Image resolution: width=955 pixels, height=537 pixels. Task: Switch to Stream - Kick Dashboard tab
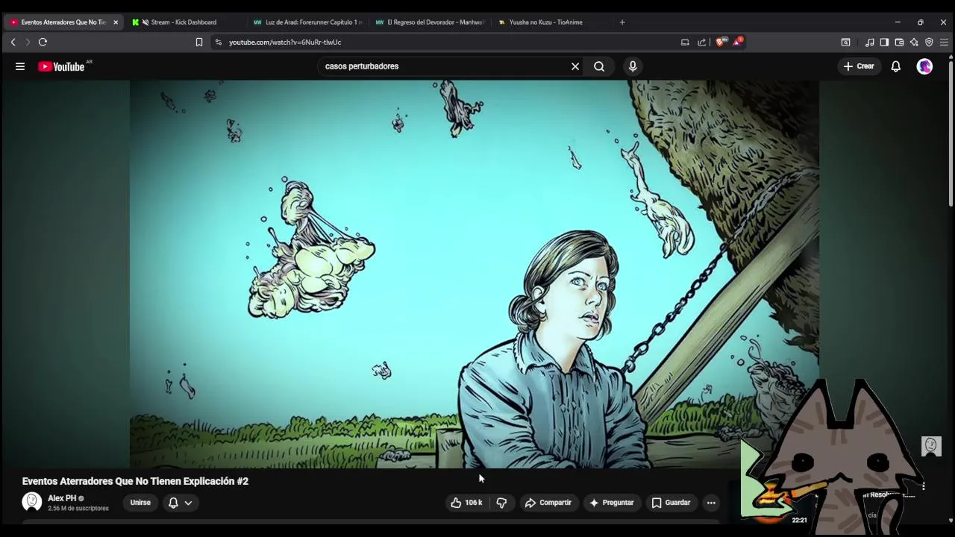184,22
